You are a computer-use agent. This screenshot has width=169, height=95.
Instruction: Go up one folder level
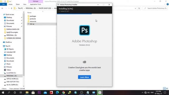point(11,8)
